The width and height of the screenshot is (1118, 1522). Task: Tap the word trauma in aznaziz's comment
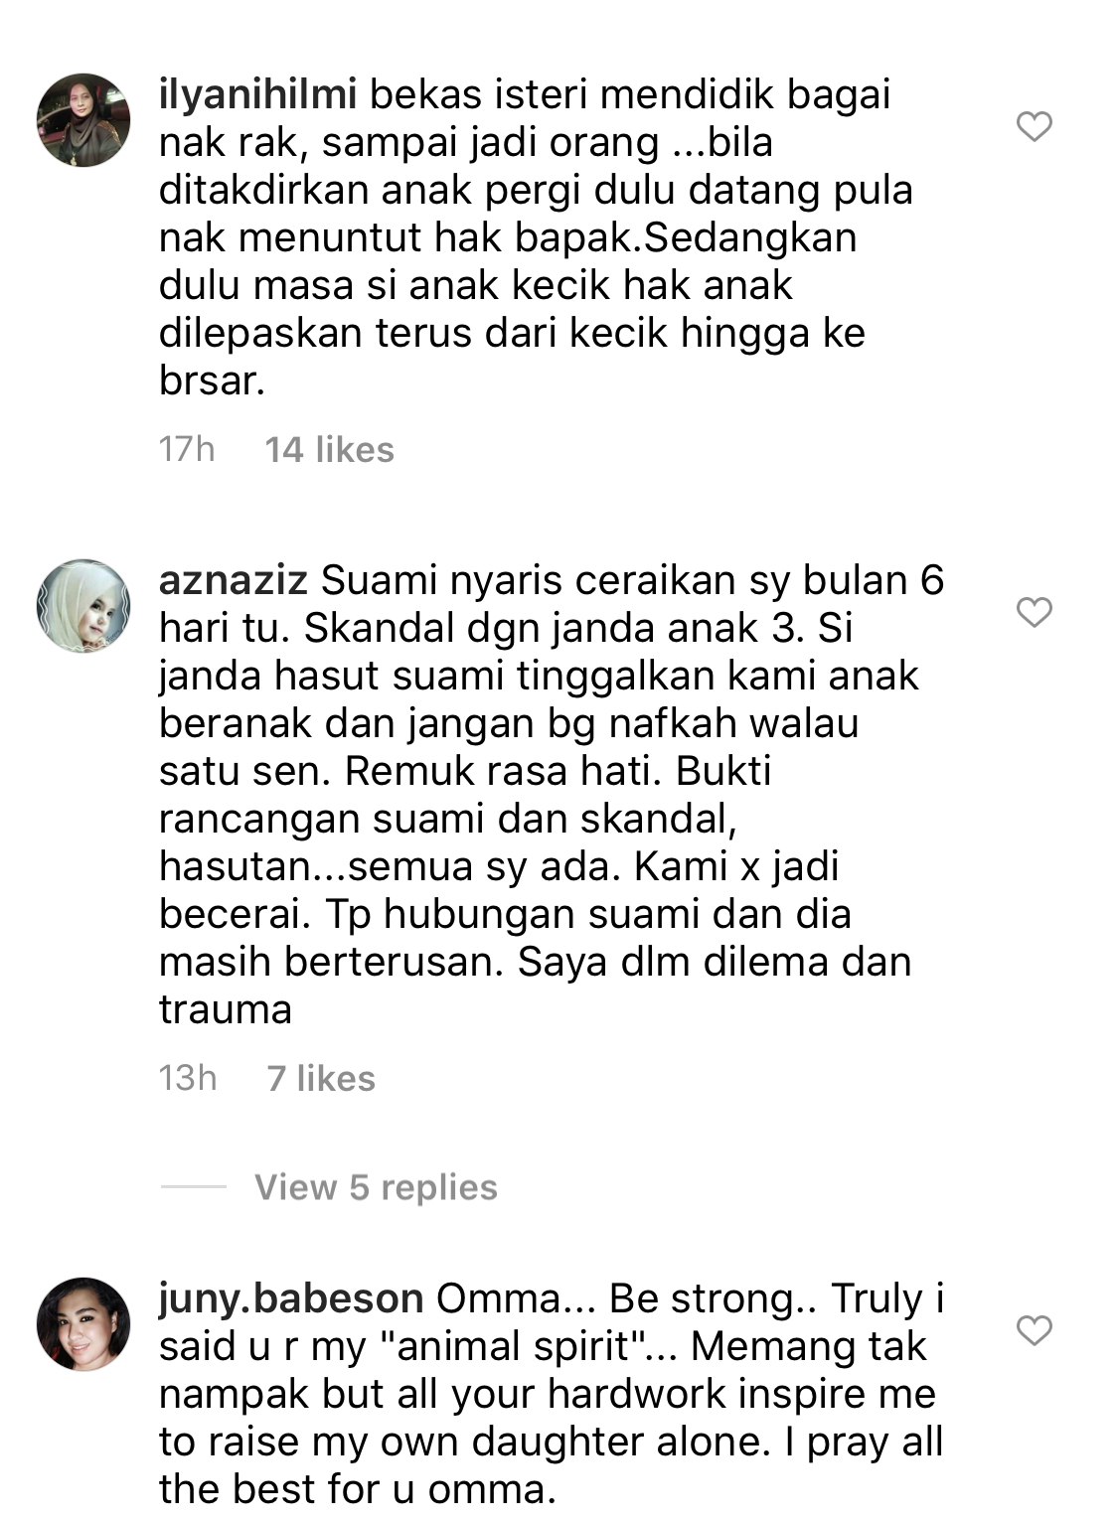(226, 1010)
